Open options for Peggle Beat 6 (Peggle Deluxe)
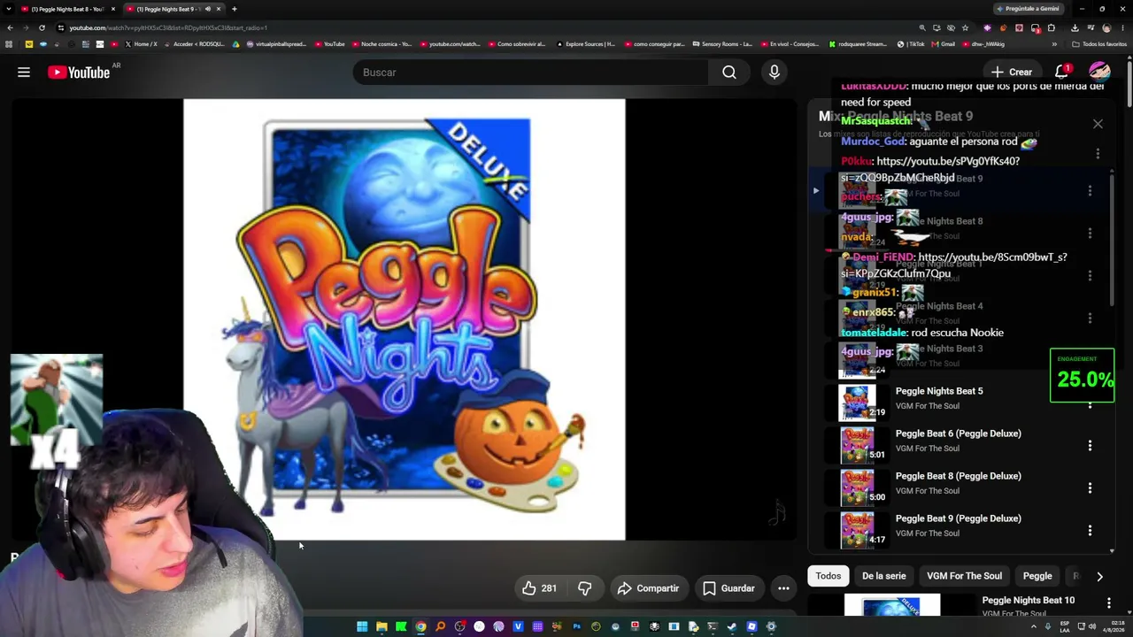 [x=1090, y=446]
